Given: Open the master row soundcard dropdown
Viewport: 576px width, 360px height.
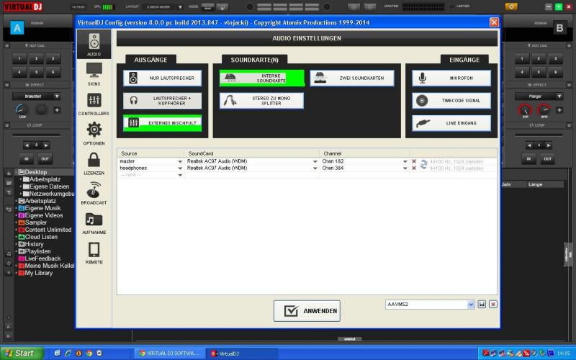Looking at the screenshot, I should 315,161.
